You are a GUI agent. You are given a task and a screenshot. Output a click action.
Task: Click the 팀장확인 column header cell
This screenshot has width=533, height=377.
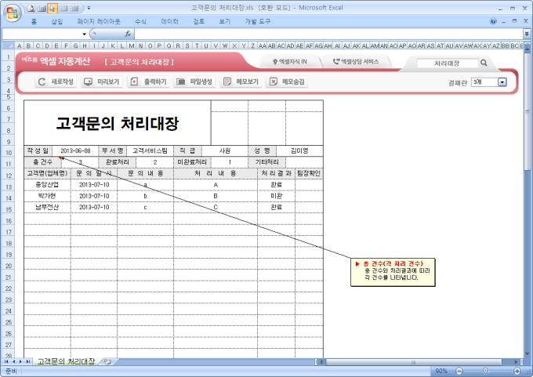tap(309, 173)
